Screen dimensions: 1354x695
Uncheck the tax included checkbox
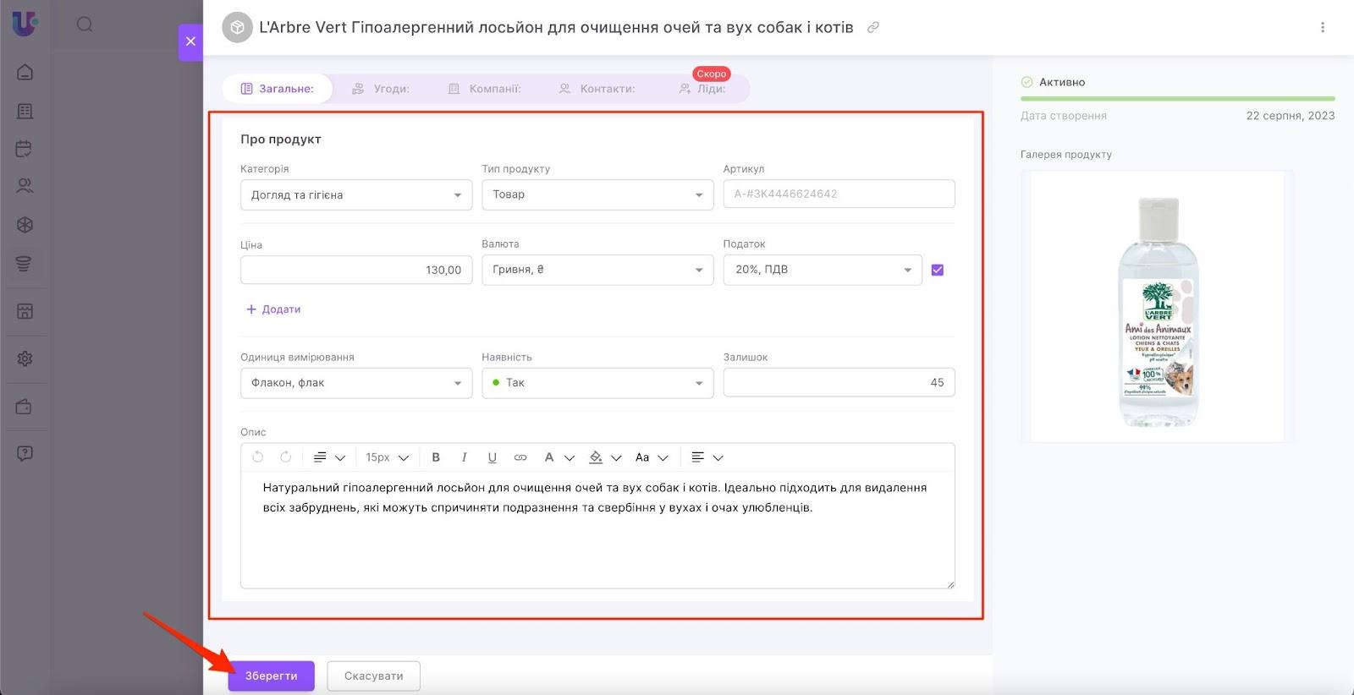937,271
